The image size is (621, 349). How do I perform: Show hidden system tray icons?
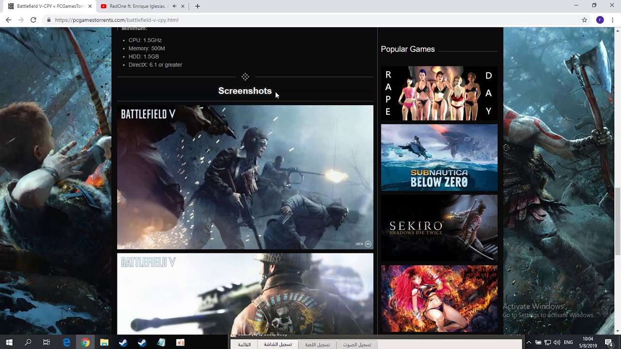(x=528, y=342)
